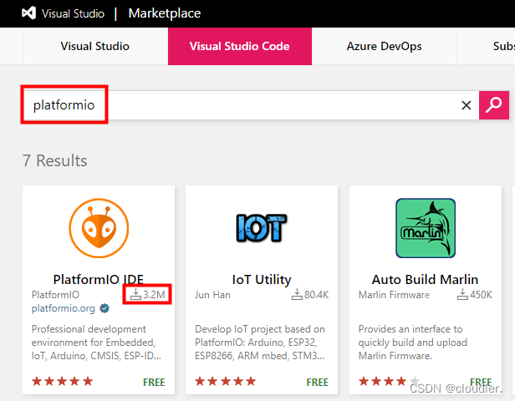Click the 450K download count
515x401 pixels.
481,295
